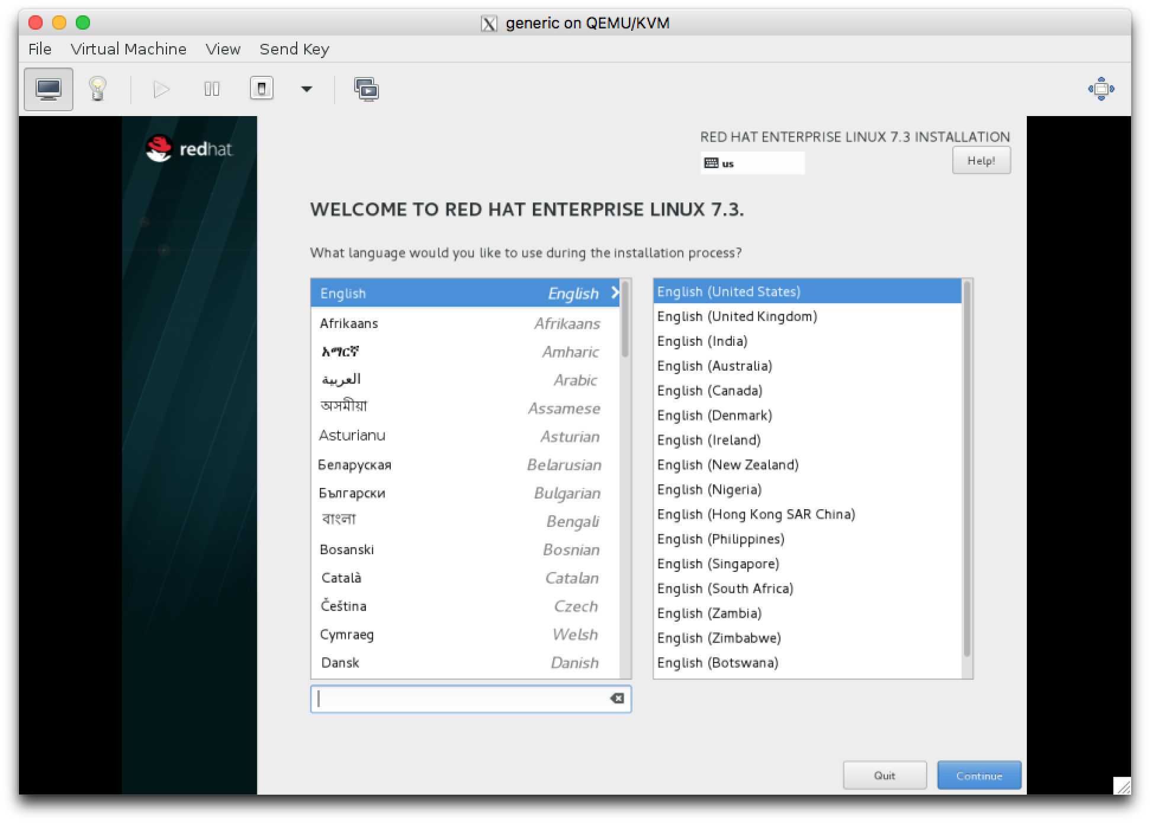This screenshot has width=1150, height=823.
Task: Select English (Philippines) locale
Action: click(x=807, y=539)
